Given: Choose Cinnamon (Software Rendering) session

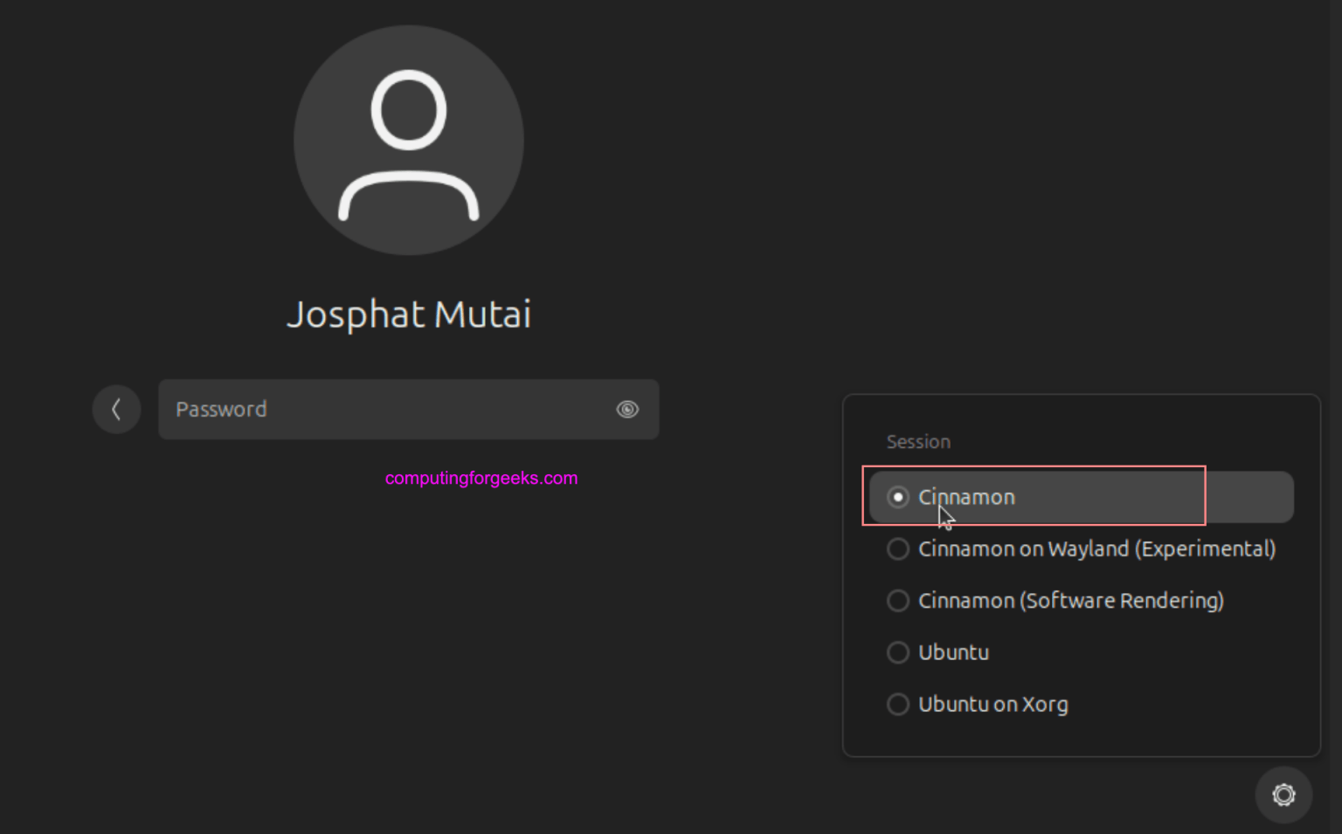Looking at the screenshot, I should pyautogui.click(x=1071, y=600).
